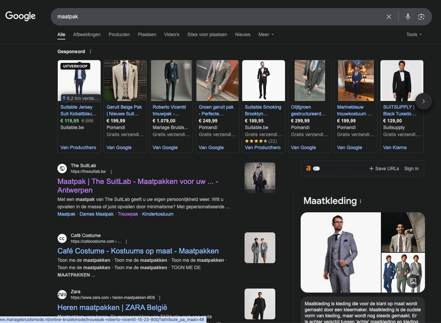Advance the sponsored products carousel with the arrow
Screen dimensions: 441x323
(424, 101)
